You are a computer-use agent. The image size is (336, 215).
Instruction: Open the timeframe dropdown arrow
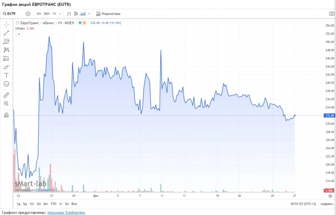[60, 14]
